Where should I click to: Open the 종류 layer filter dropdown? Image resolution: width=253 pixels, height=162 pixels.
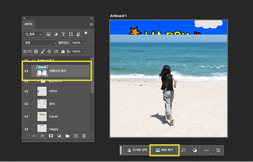coord(33,34)
